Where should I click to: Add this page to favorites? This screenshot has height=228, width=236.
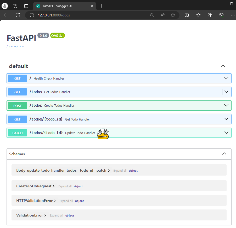173,15
